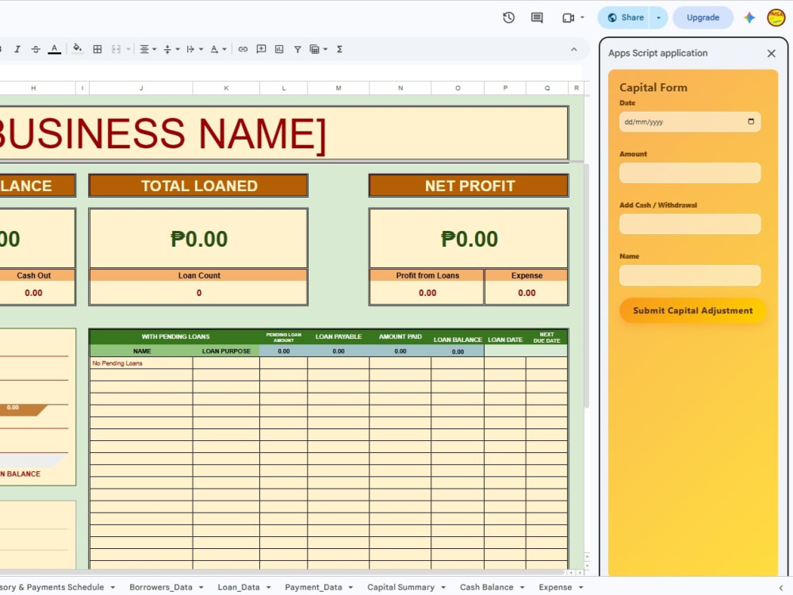Viewport: 793px width, 595px height.
Task: Click the 'No Pending Loans' cell
Action: pyautogui.click(x=141, y=363)
